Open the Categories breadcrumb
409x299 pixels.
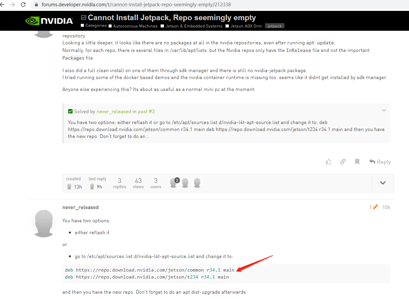[x=94, y=25]
